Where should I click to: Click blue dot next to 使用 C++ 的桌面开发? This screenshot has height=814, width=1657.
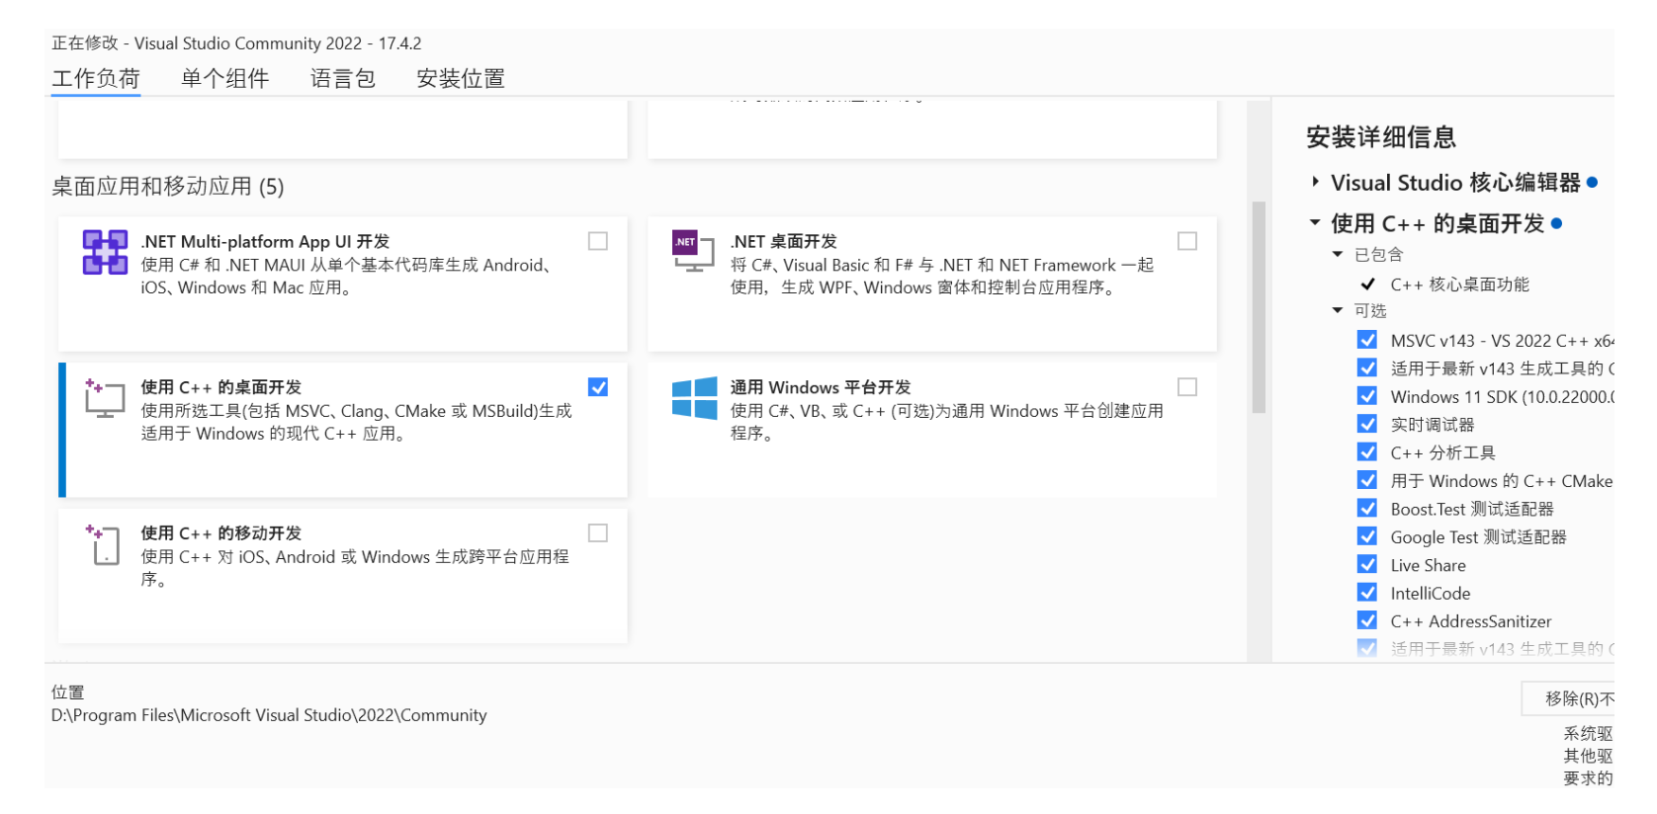click(x=1556, y=223)
